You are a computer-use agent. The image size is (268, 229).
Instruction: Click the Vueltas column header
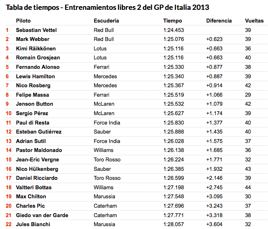click(x=254, y=21)
